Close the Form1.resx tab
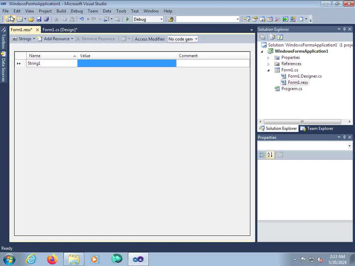Image resolution: width=355 pixels, height=266 pixels. pos(37,30)
